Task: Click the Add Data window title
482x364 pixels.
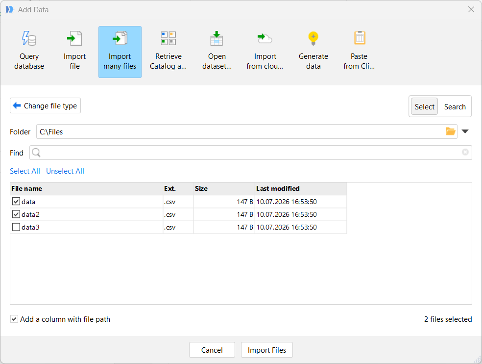Action: tap(33, 9)
